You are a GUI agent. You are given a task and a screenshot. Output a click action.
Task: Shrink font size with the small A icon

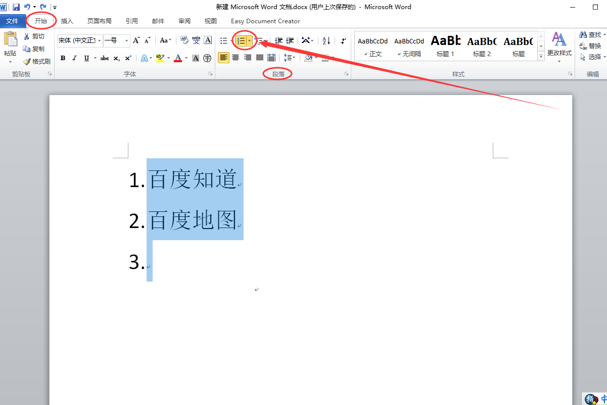(148, 40)
